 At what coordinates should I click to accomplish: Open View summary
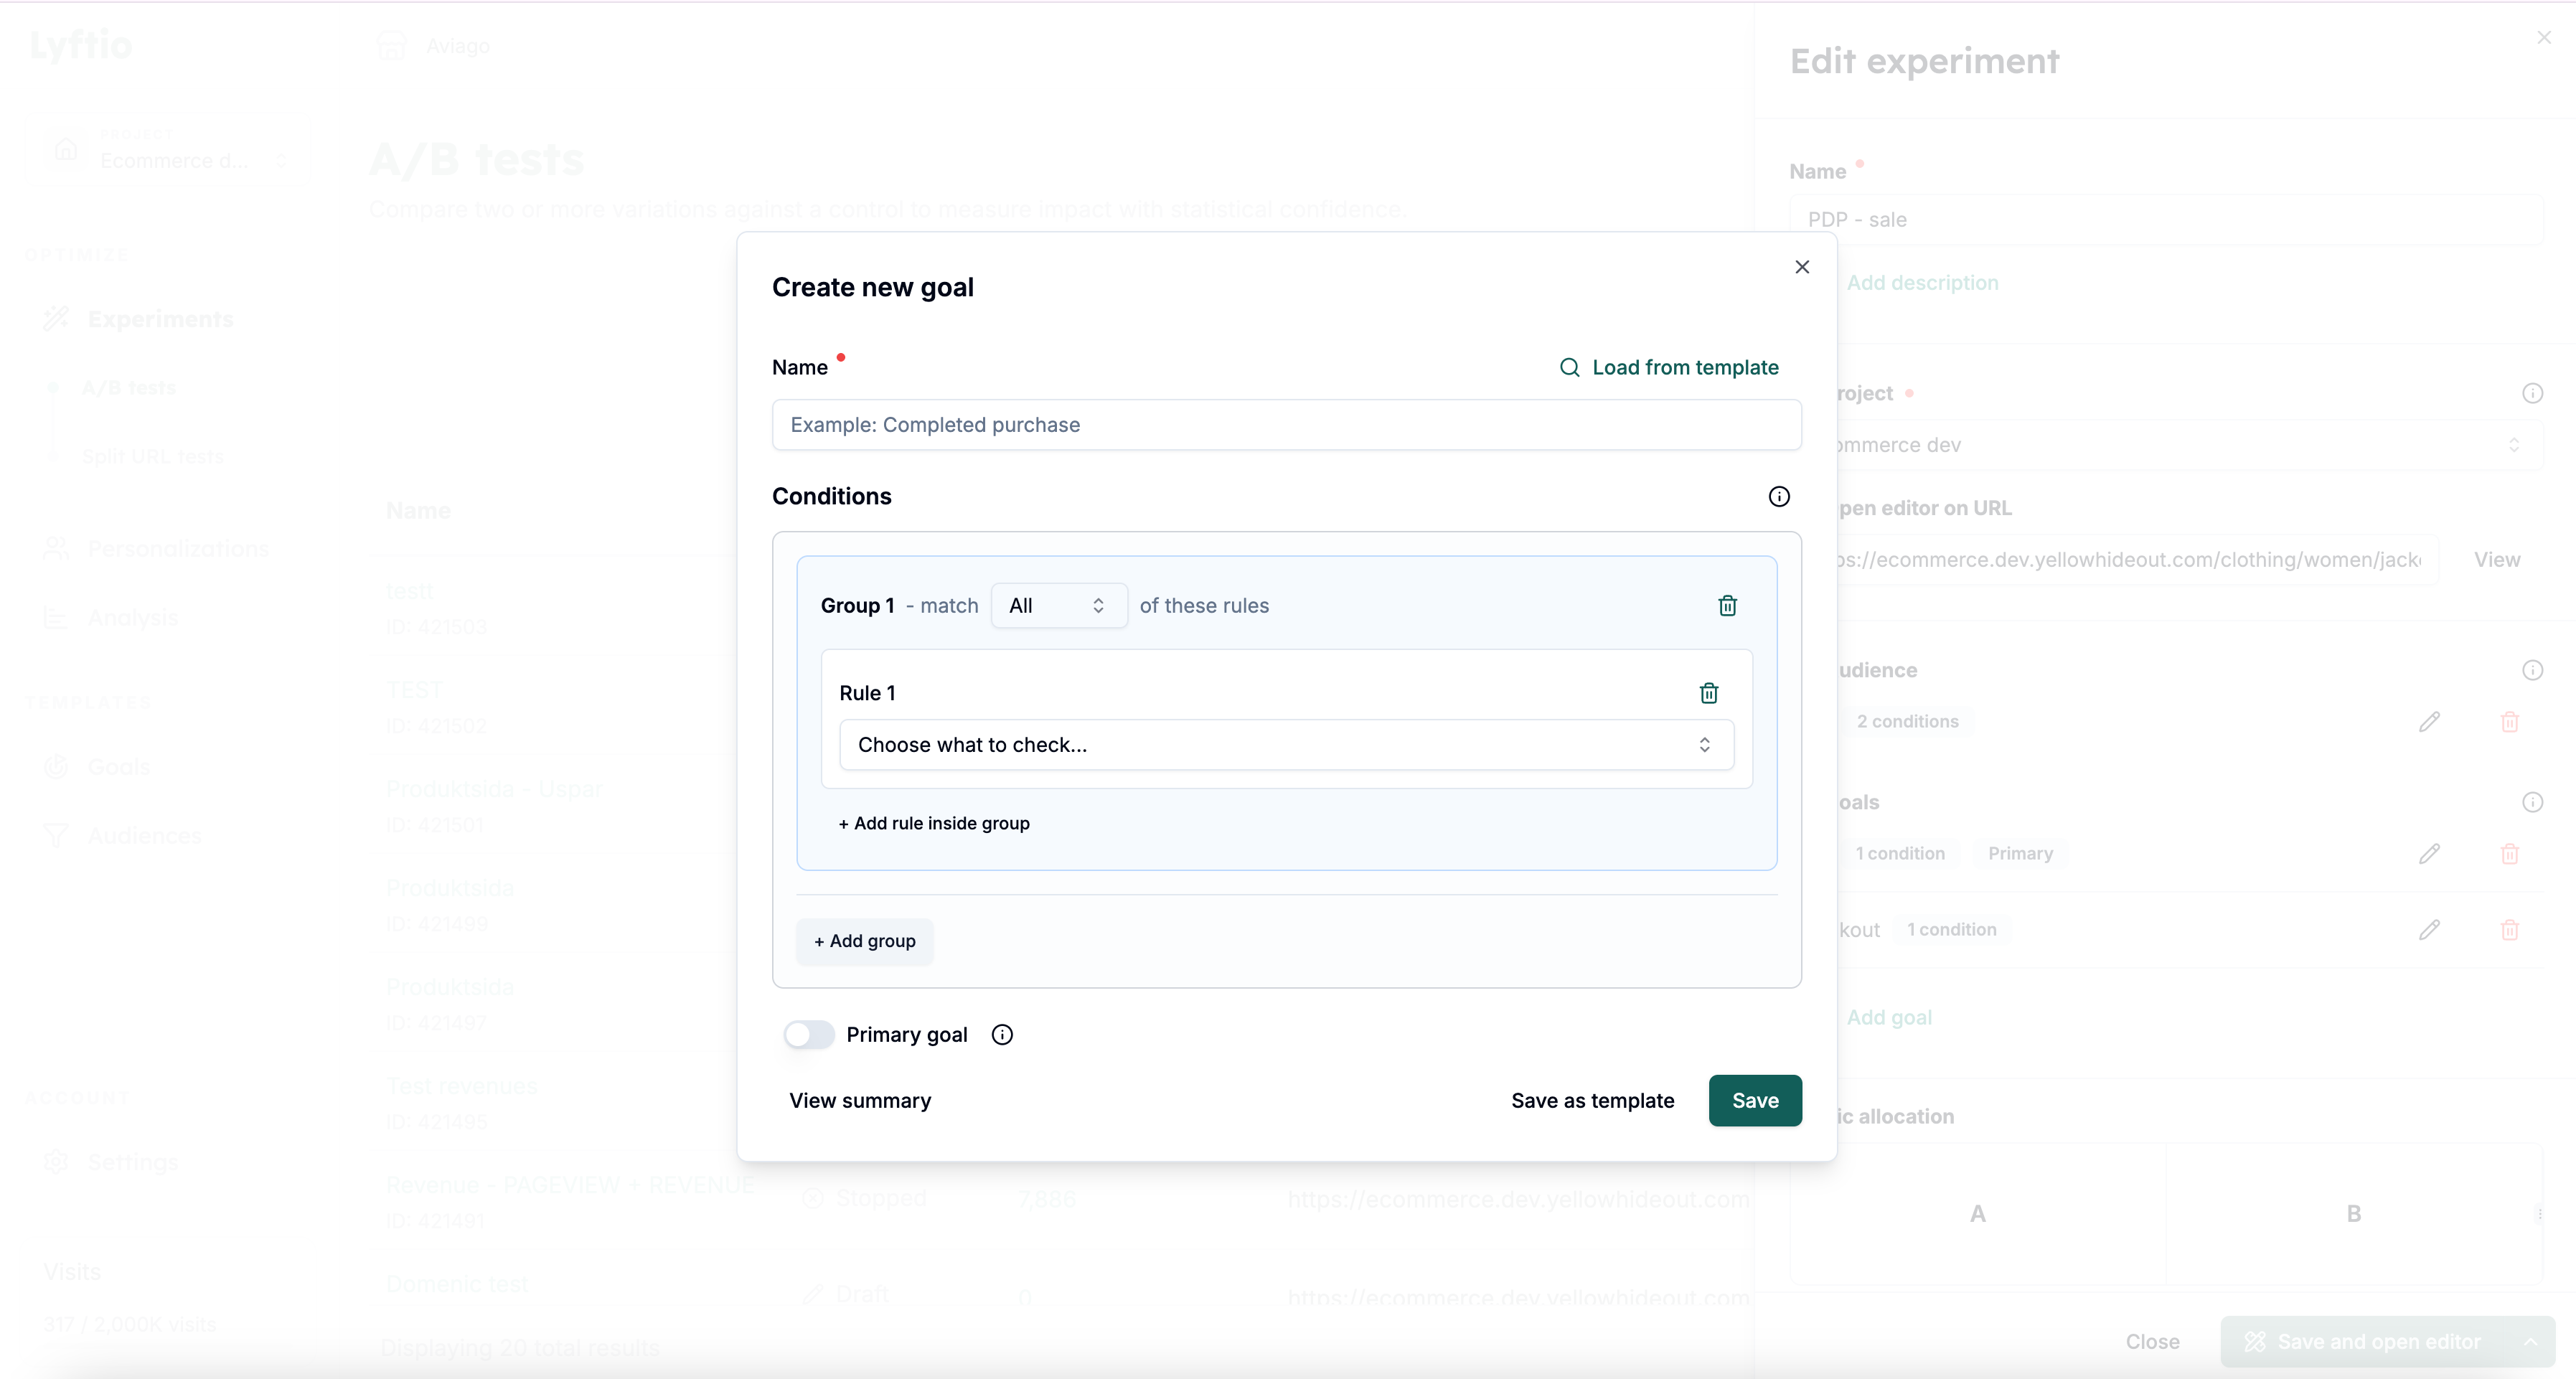[x=860, y=1100]
